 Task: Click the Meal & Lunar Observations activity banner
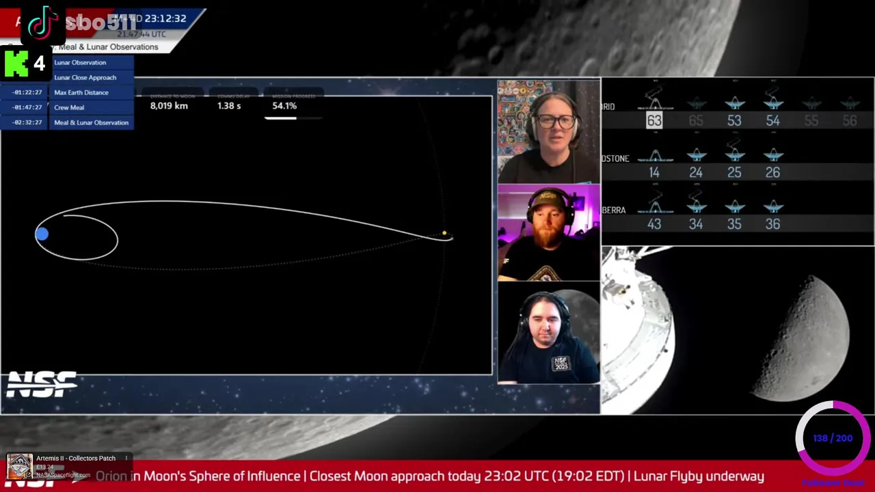point(108,47)
